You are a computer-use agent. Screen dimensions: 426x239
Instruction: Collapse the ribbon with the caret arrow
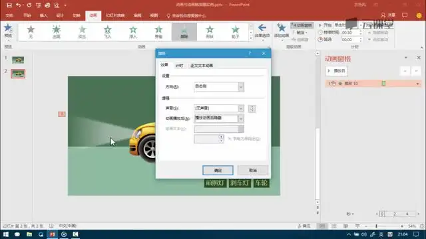pos(421,47)
